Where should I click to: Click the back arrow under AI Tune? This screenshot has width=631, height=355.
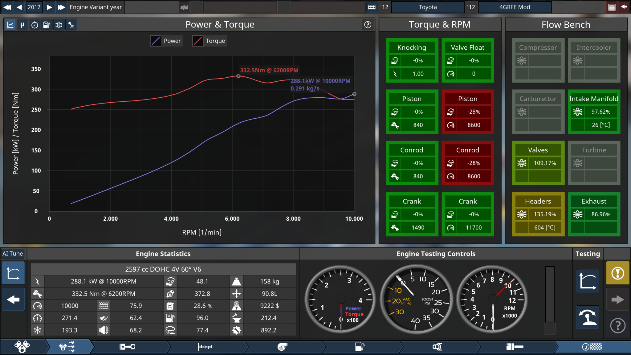pos(13,299)
